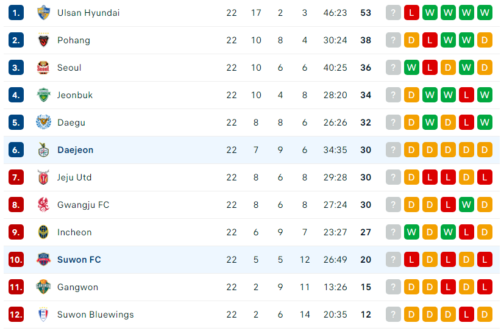Click the Jeonbuk green team badge
The height and width of the screenshot is (331, 501).
pyautogui.click(x=43, y=95)
